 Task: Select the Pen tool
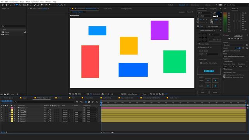[28, 5]
